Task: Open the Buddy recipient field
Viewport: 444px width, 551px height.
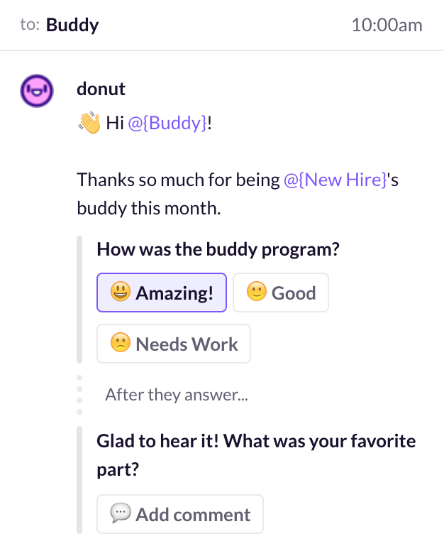Action: point(72,25)
